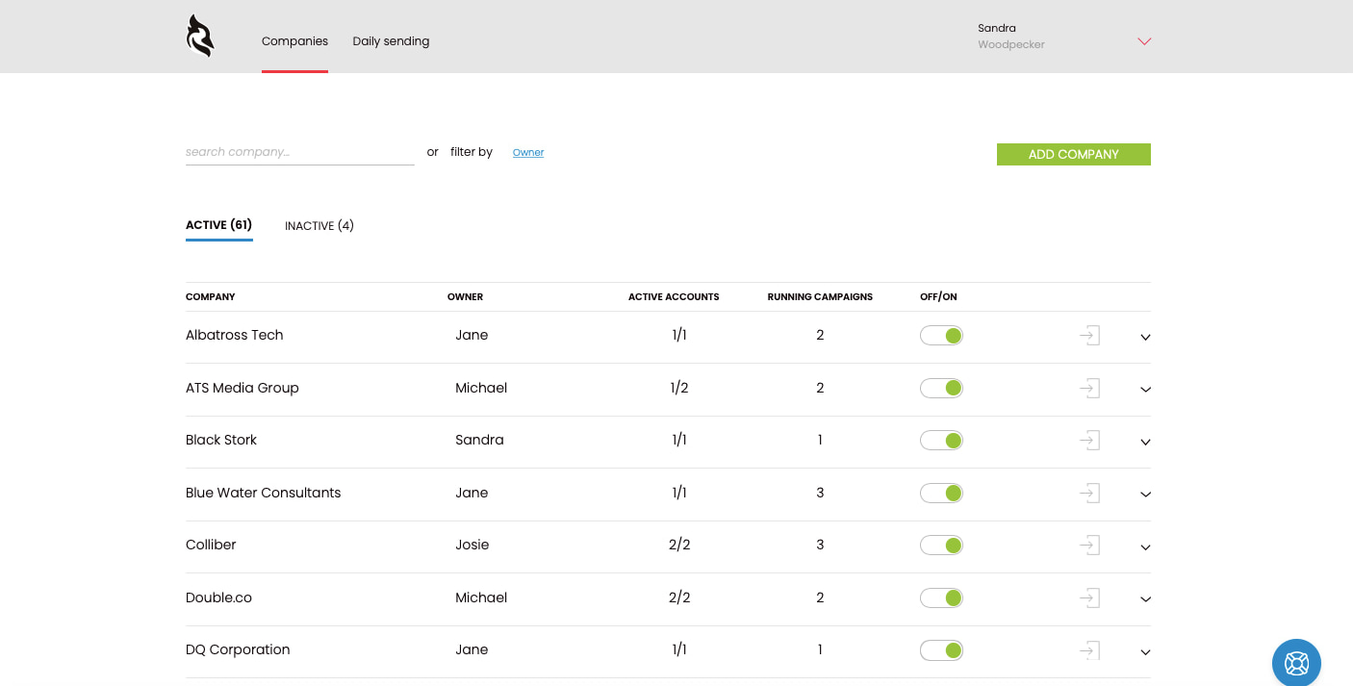The height and width of the screenshot is (686, 1353).
Task: Toggle off Black Stork switch
Action: pos(941,441)
